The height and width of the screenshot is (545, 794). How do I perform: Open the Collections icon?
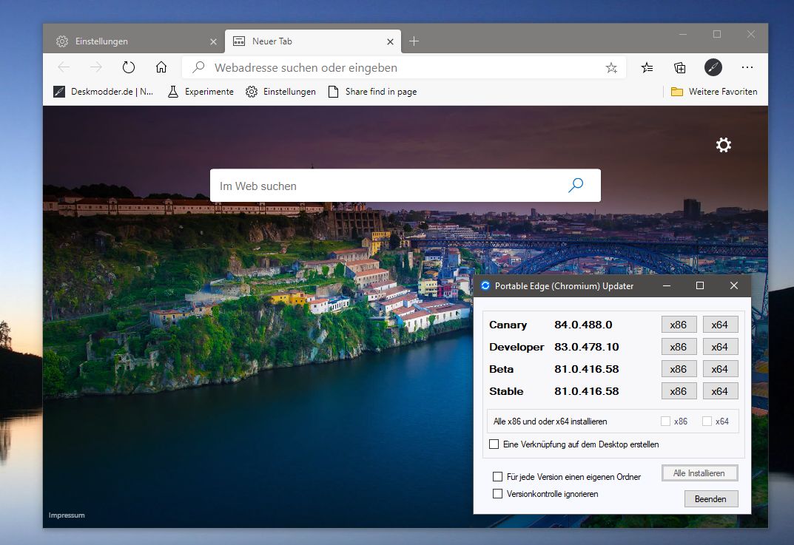[x=679, y=68]
